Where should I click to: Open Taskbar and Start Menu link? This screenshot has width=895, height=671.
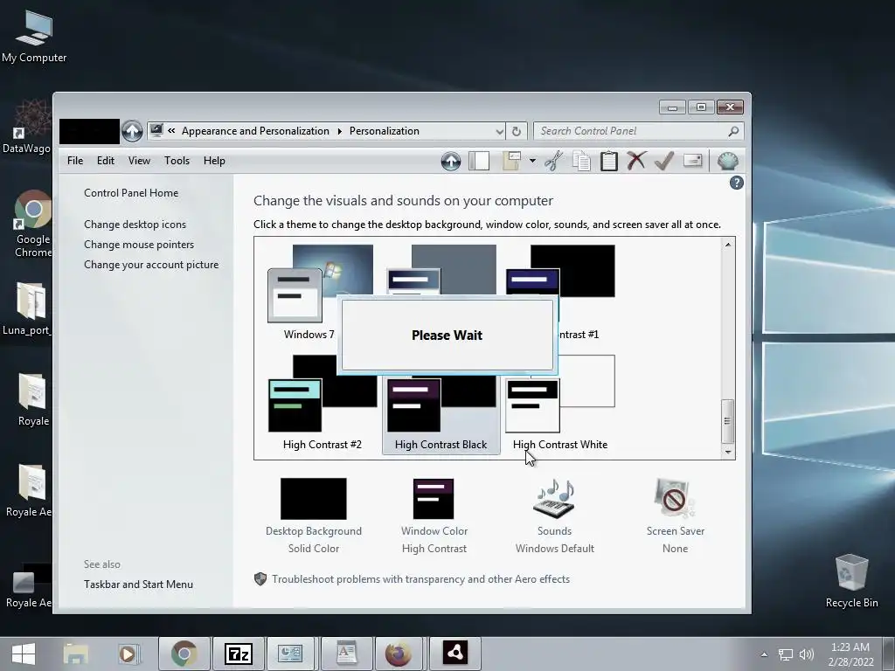[138, 585]
